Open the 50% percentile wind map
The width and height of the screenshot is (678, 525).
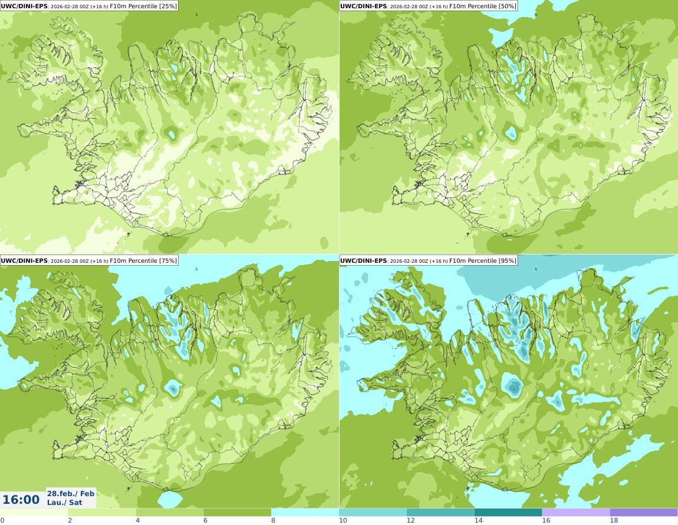point(509,127)
